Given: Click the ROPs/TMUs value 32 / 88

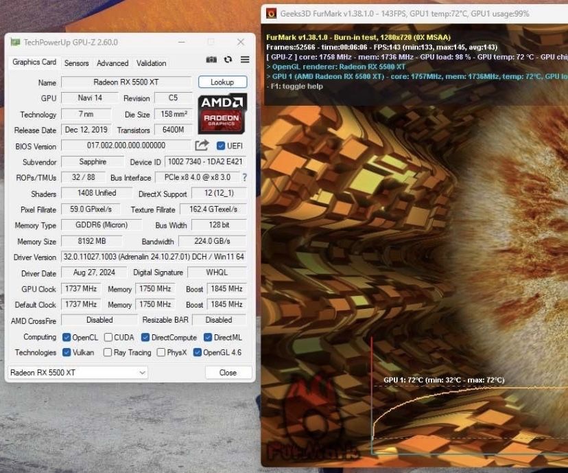Looking at the screenshot, I should tap(83, 177).
